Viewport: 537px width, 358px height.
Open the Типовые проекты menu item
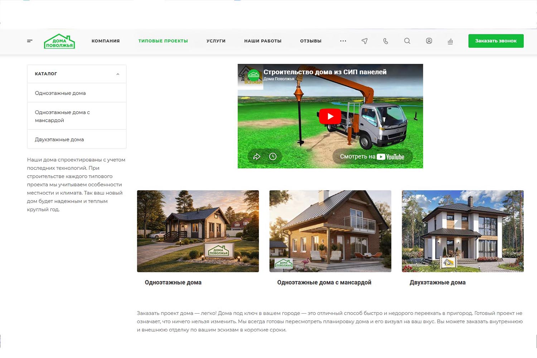coord(163,41)
